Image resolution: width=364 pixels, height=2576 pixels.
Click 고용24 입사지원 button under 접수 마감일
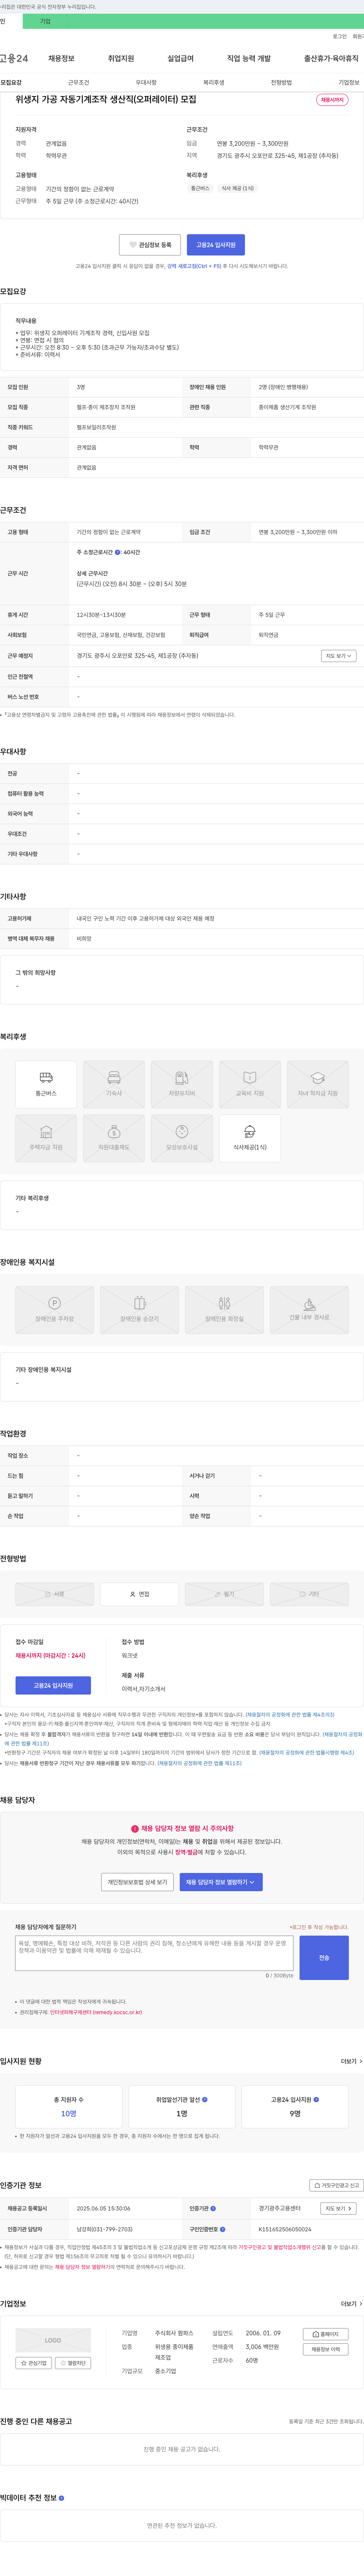53,1686
